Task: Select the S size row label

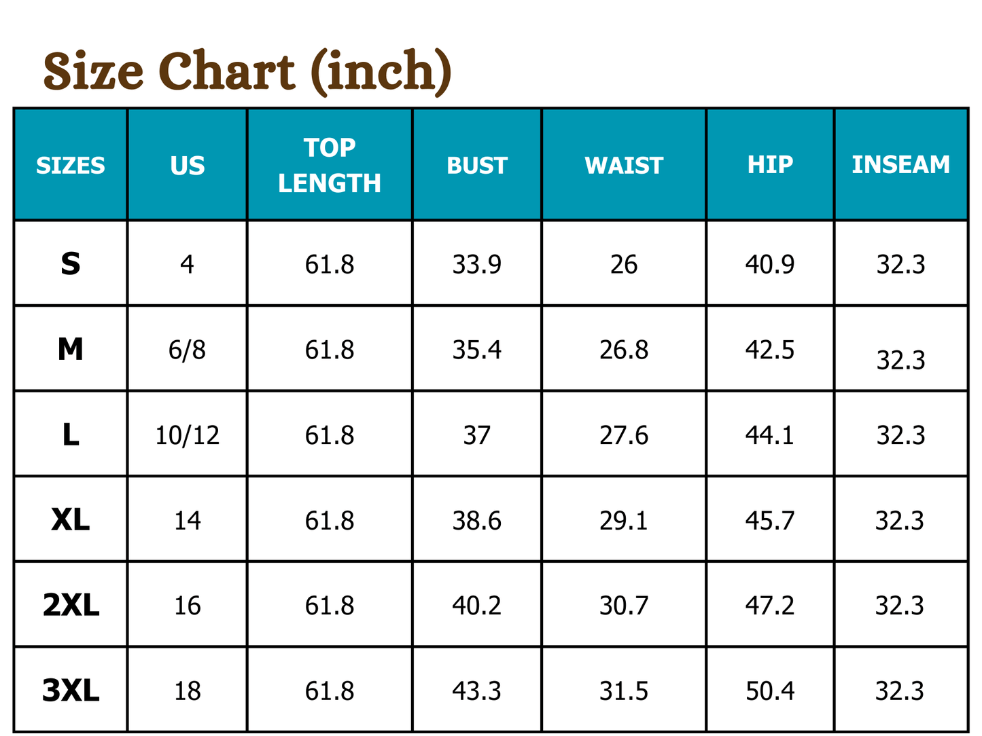Action: (71, 263)
